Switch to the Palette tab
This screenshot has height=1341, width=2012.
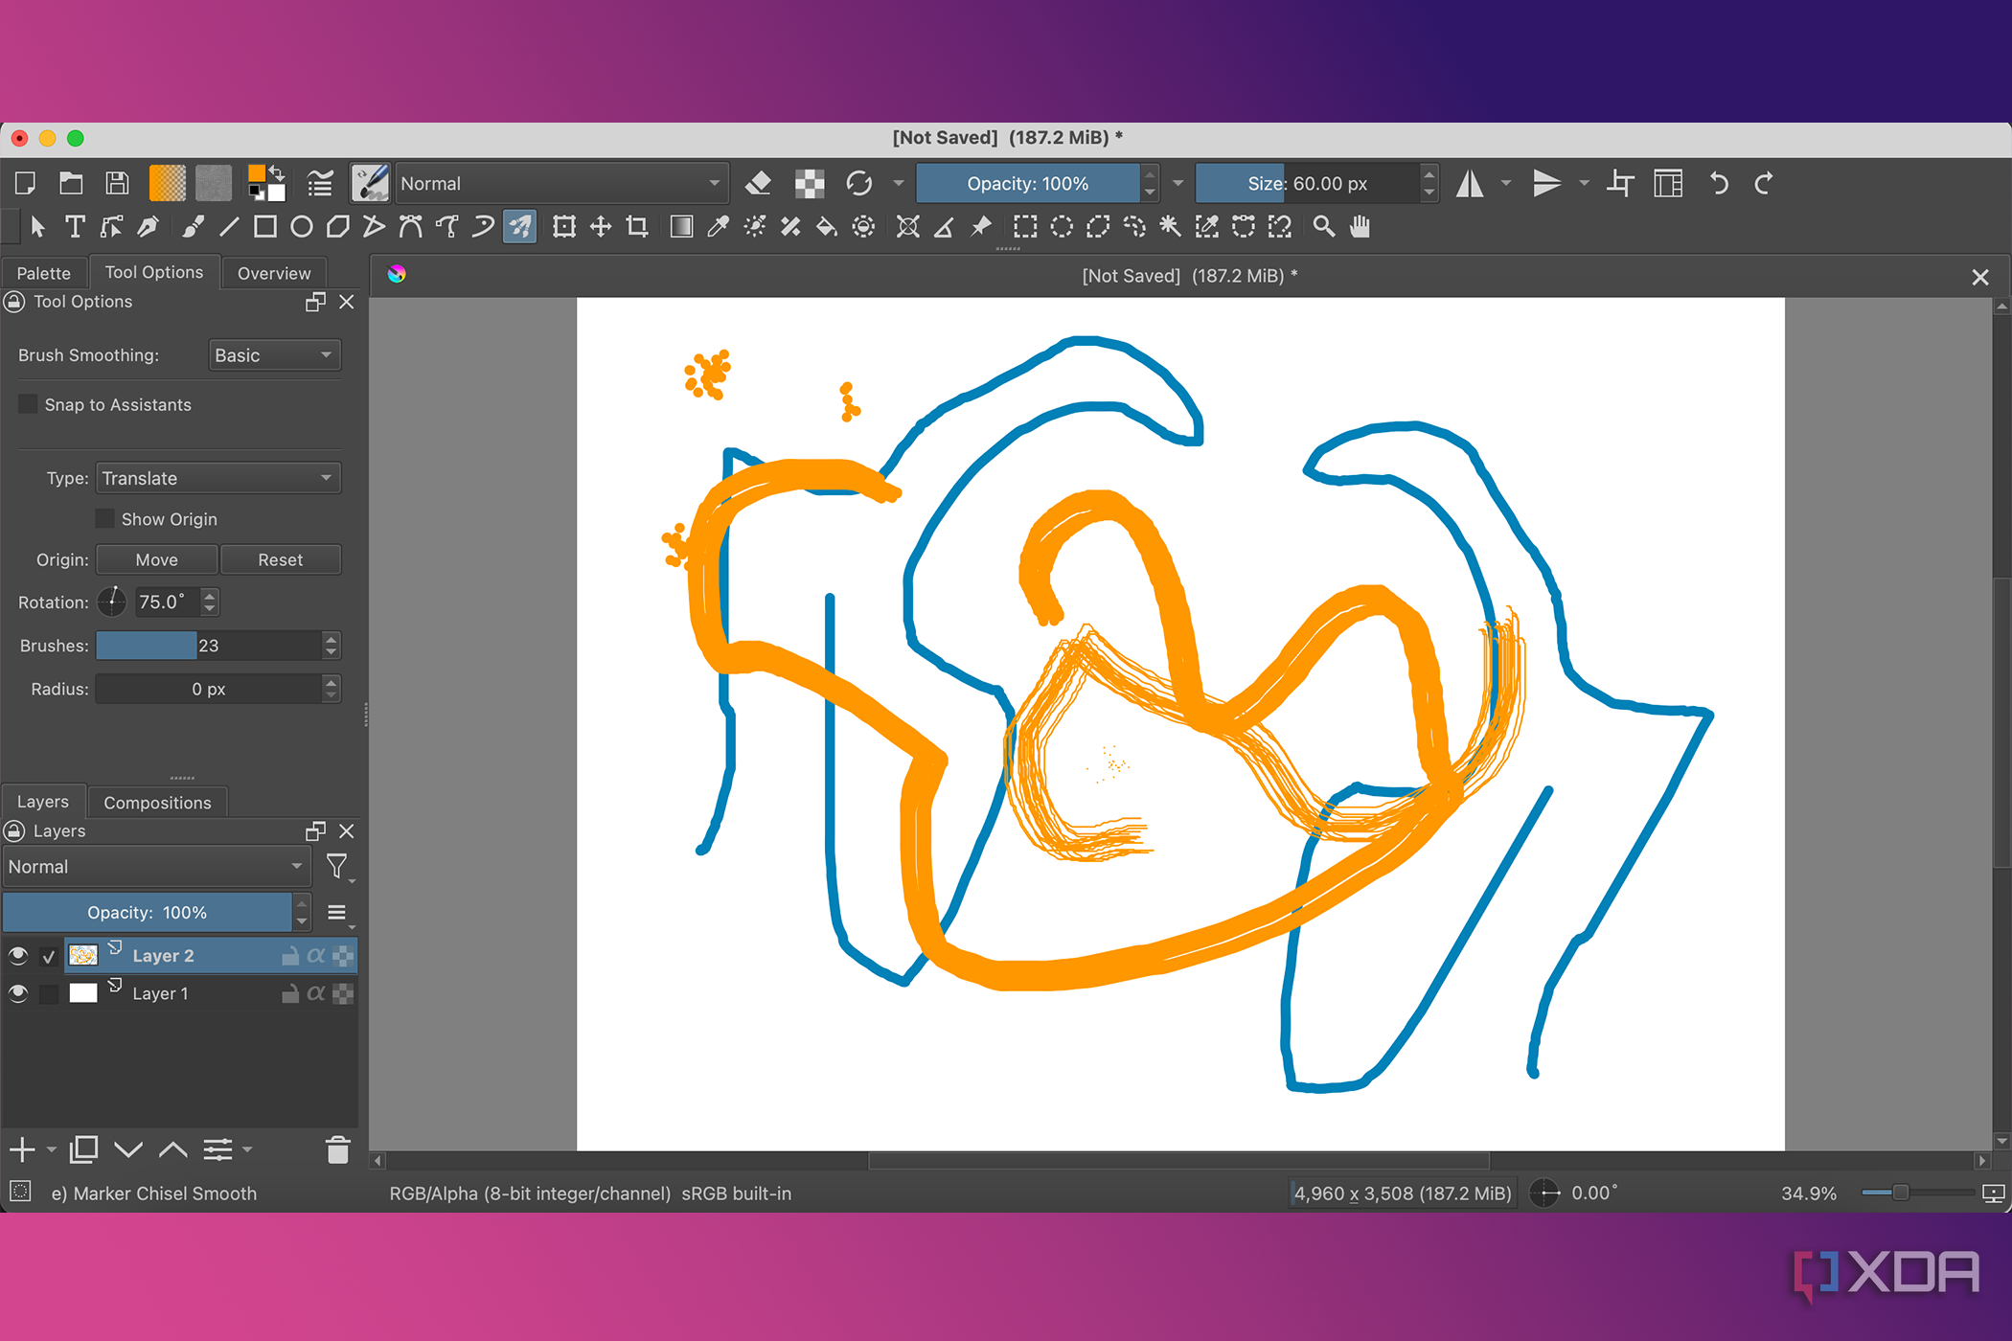43,273
